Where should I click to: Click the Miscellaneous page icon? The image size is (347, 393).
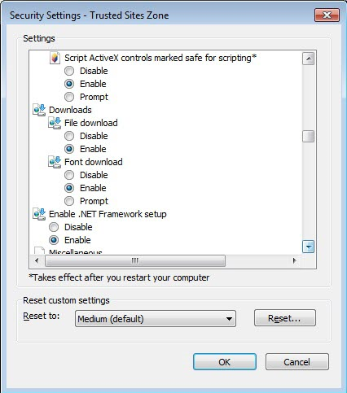pyautogui.click(x=39, y=251)
